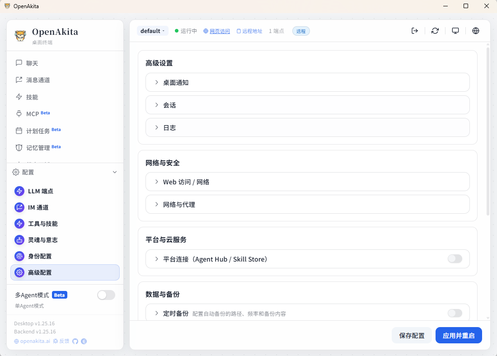Click the chat bubble icon beside 聊天

(19, 63)
